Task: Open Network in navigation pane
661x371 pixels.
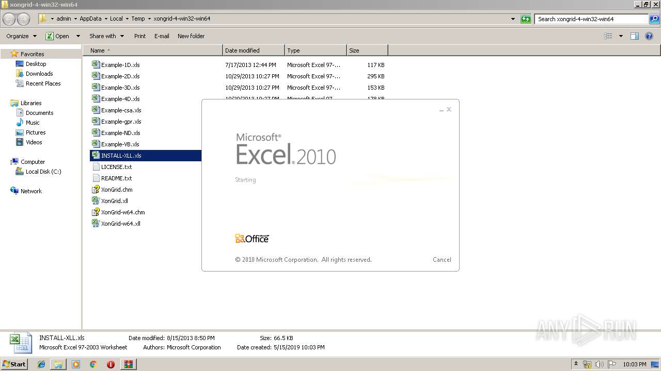Action: click(31, 191)
